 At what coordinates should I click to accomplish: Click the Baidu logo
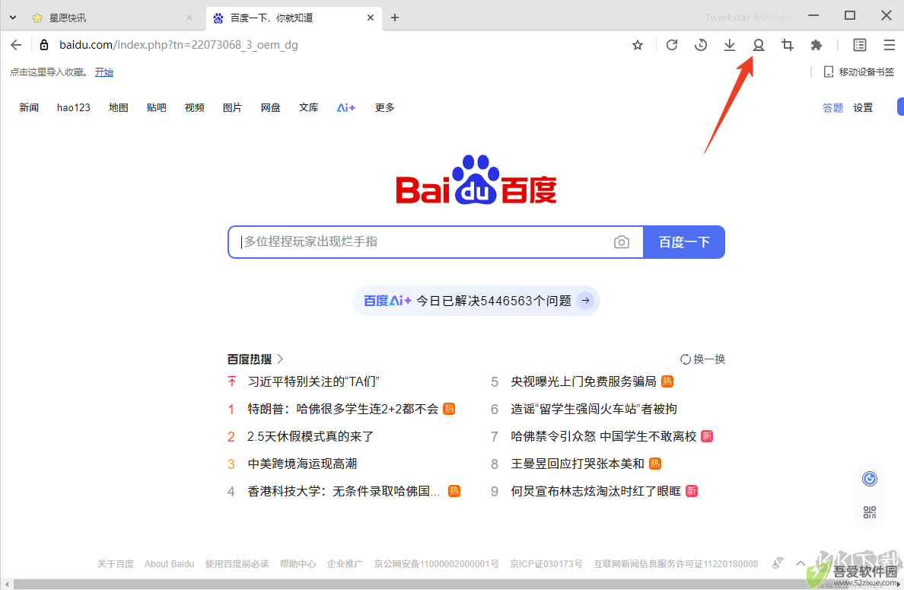476,180
